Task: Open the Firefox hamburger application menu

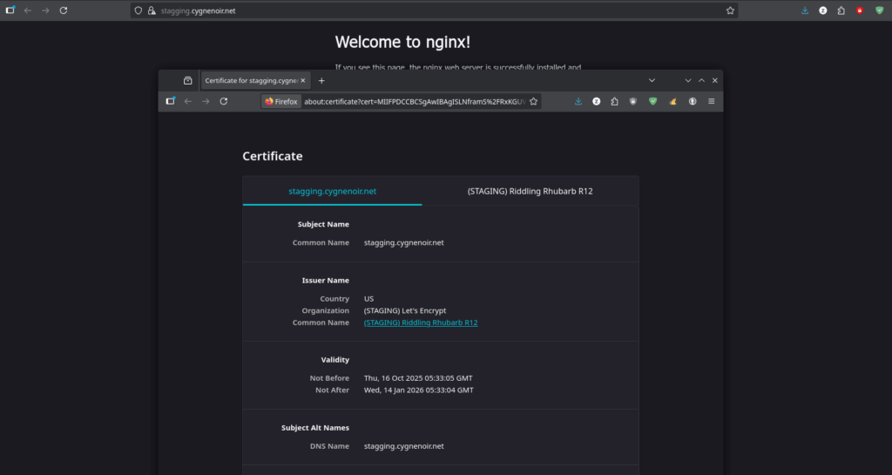Action: pos(711,101)
